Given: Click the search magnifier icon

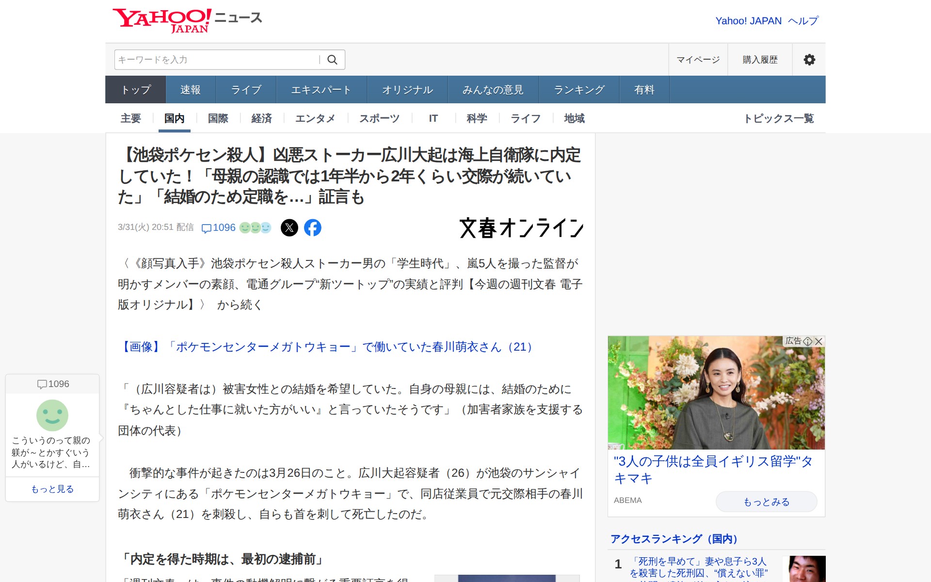Looking at the screenshot, I should click(x=332, y=60).
